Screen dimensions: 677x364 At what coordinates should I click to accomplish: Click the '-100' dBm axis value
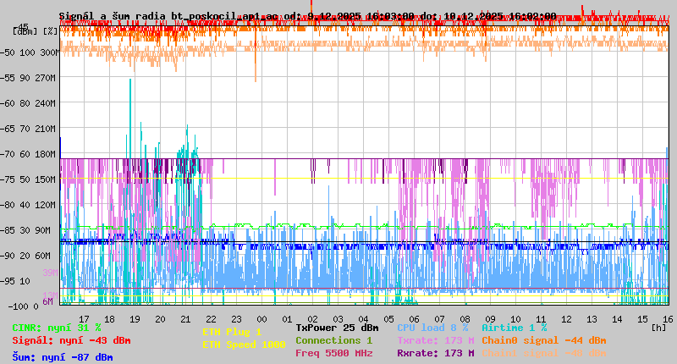18,306
